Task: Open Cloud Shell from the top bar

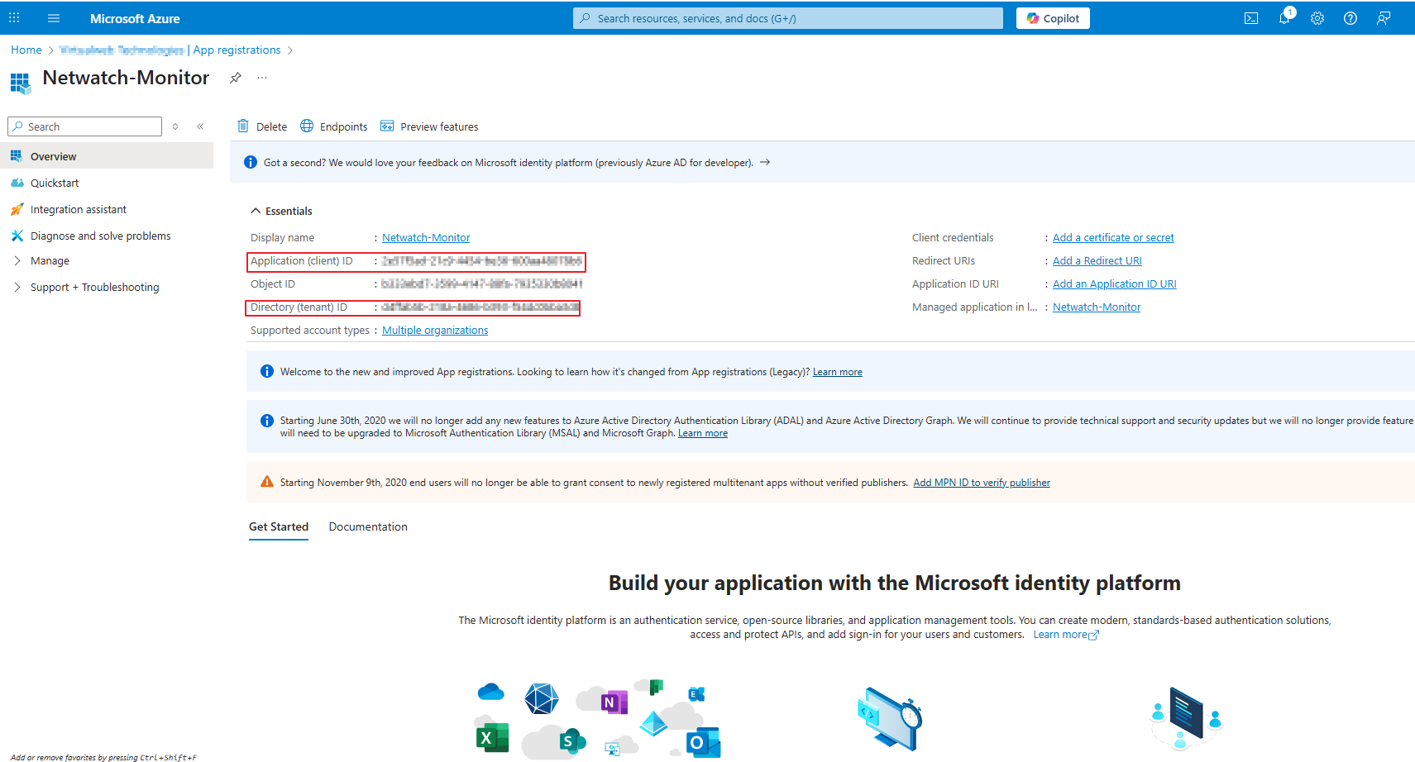Action: 1251,18
